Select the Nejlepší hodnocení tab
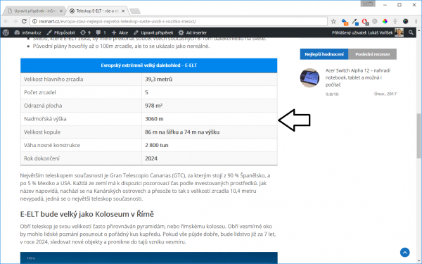Image resolution: width=422 pixels, height=264 pixels. 324,54
